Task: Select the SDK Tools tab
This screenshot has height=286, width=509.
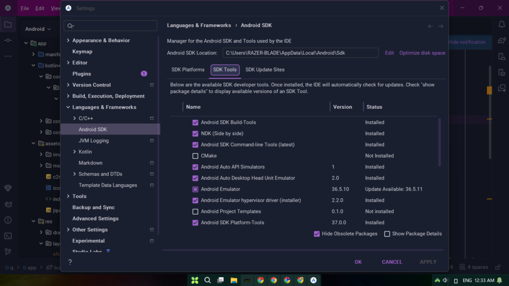Action: [225, 70]
